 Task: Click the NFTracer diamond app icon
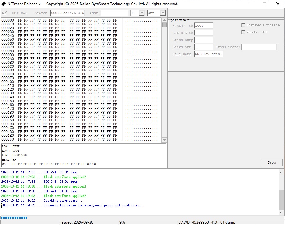(x=4, y=4)
